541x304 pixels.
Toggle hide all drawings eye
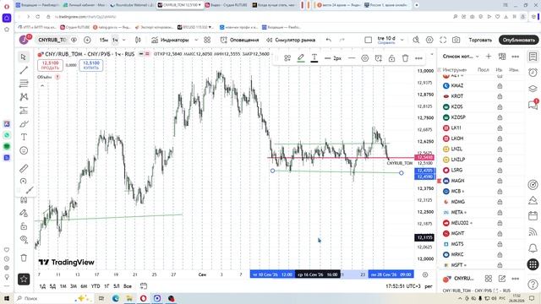tap(24, 239)
